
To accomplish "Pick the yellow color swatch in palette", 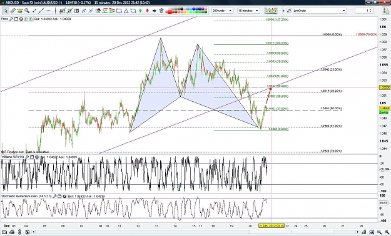I will 187,12.
